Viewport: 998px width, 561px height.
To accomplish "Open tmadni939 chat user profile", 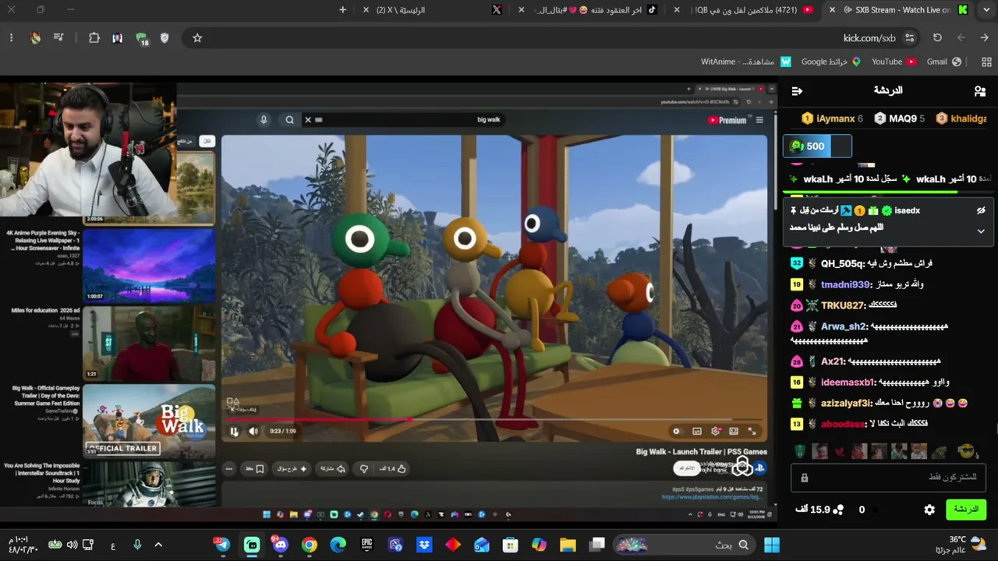I will pos(846,284).
